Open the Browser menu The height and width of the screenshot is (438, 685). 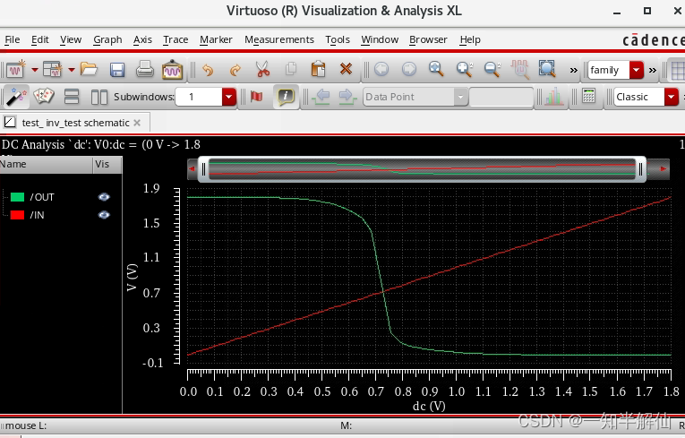(428, 39)
